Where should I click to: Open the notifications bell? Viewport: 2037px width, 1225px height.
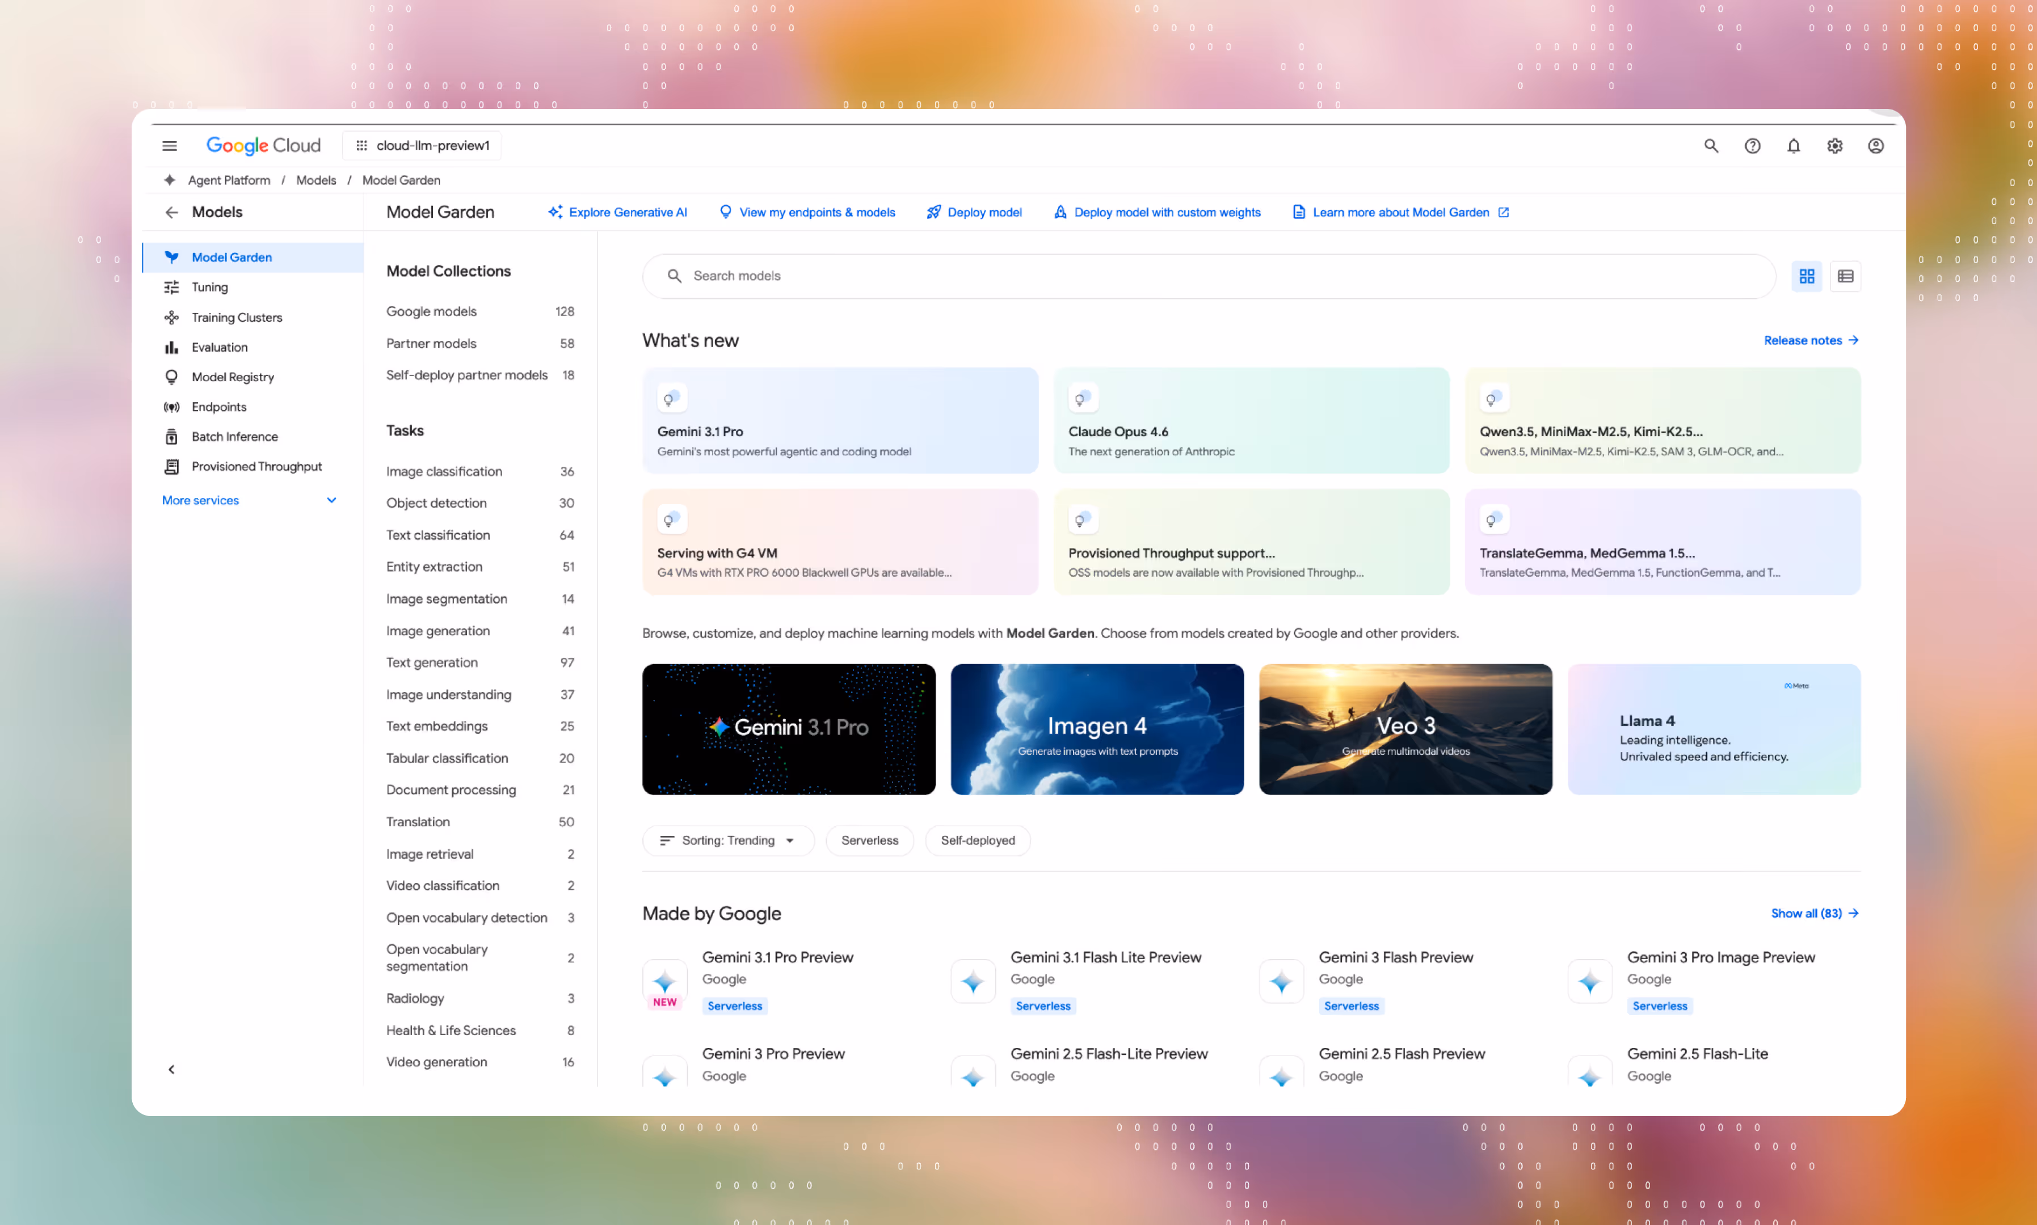(1794, 145)
